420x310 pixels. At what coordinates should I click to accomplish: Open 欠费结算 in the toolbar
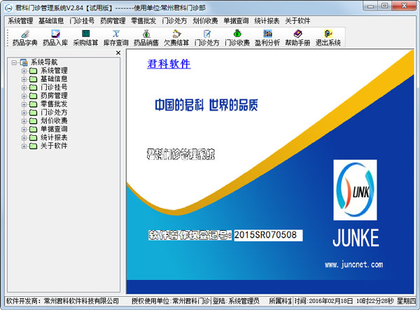coord(176,37)
